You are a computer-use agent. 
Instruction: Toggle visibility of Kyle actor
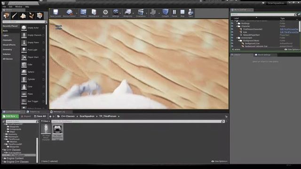click(x=232, y=32)
